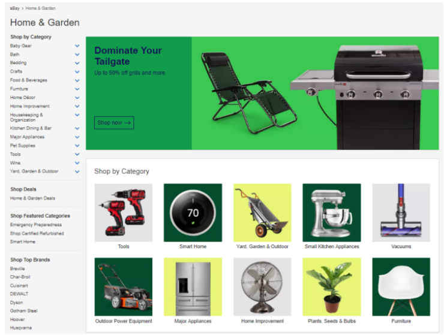Screen dimensions: 444x335
Task: Open Shop Certified Refurbished link
Action: point(37,234)
